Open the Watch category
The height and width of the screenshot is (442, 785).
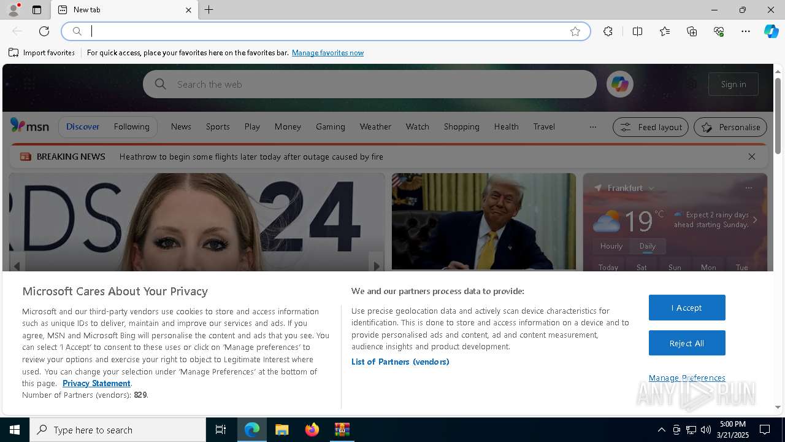tap(418, 126)
